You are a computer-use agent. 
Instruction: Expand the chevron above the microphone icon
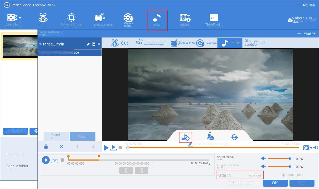(210, 132)
